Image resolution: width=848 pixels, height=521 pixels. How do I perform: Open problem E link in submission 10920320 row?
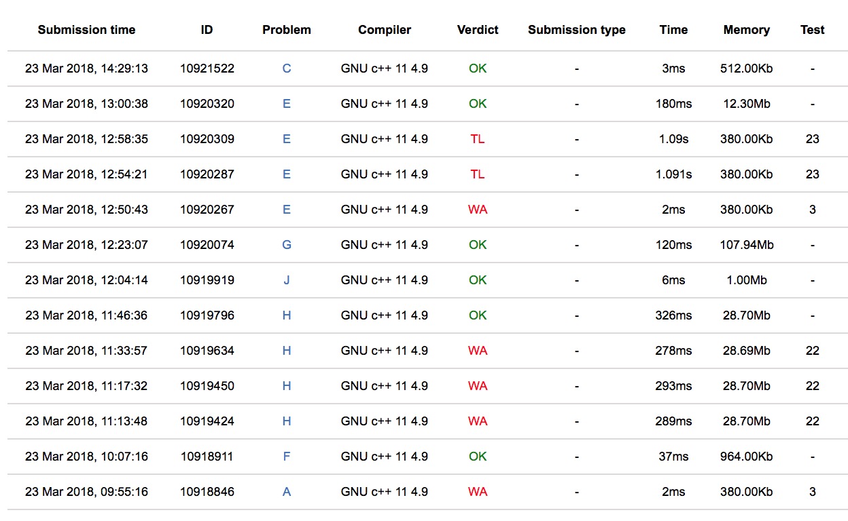coord(286,104)
